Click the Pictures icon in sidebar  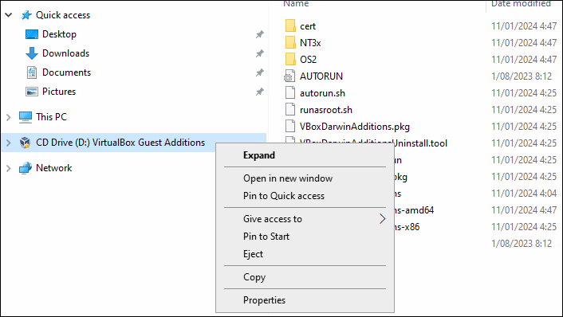(x=32, y=92)
